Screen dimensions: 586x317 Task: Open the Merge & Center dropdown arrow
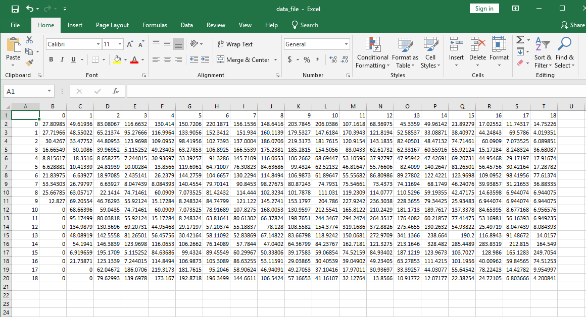tap(276, 60)
